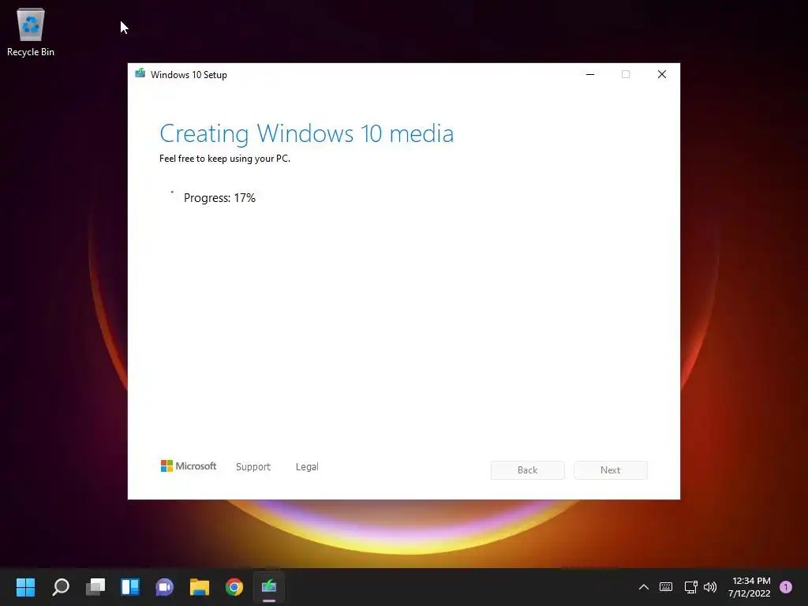
Task: Launch the Teams Chat taskbar icon
Action: pyautogui.click(x=164, y=586)
